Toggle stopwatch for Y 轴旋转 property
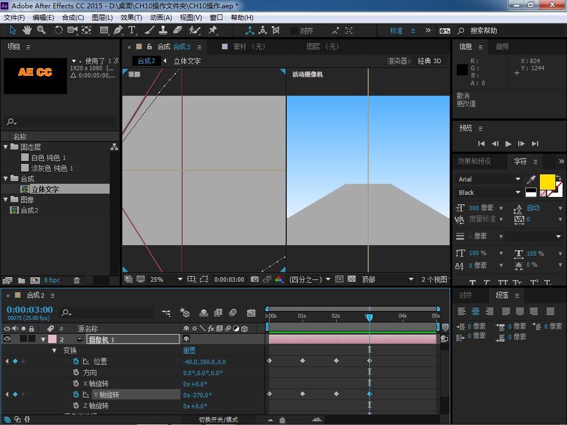This screenshot has width=567, height=425. 76,395
